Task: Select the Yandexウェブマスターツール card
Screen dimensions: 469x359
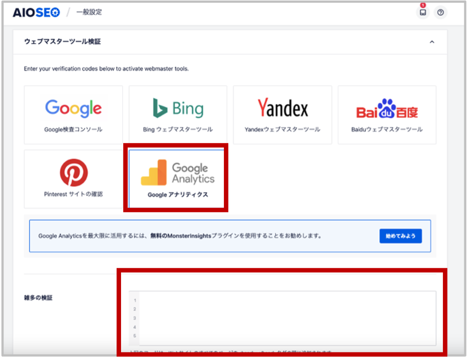Action: pos(282,115)
